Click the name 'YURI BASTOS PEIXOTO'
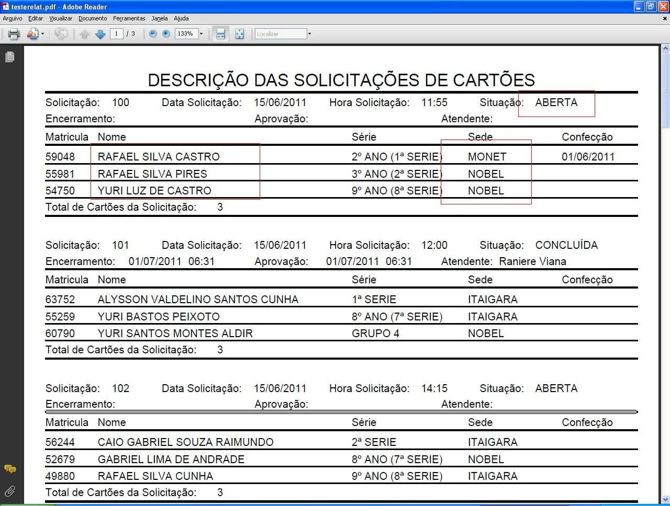 pyautogui.click(x=159, y=317)
